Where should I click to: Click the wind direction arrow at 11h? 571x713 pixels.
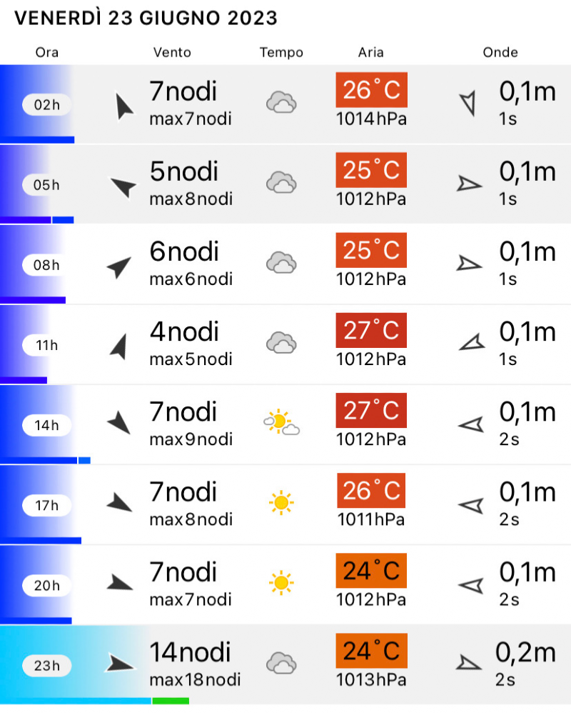coord(119,346)
